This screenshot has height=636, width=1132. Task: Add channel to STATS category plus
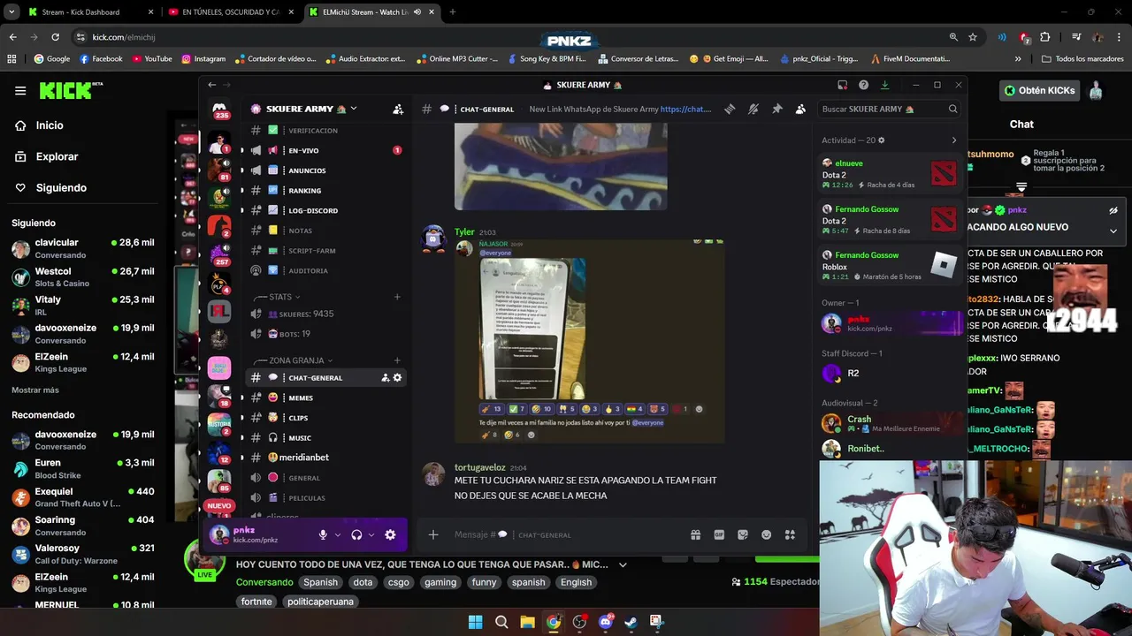coord(397,297)
